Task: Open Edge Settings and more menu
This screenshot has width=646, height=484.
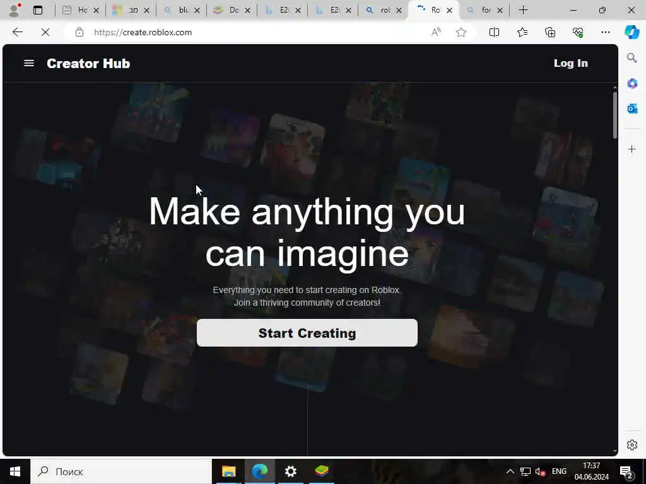Action: [605, 32]
